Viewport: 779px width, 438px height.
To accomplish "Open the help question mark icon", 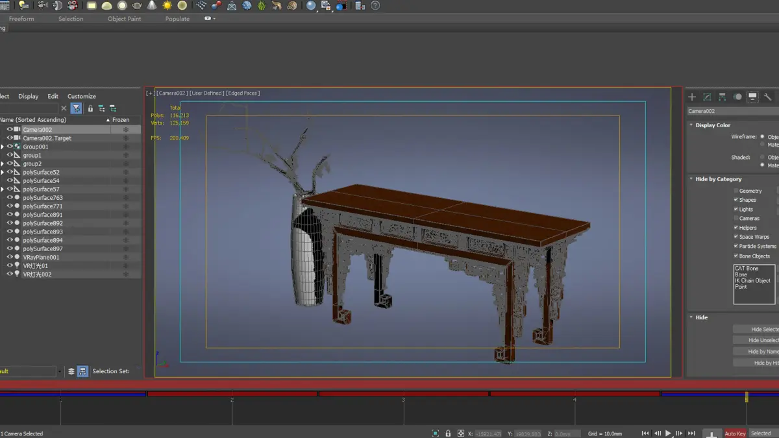I will [375, 5].
